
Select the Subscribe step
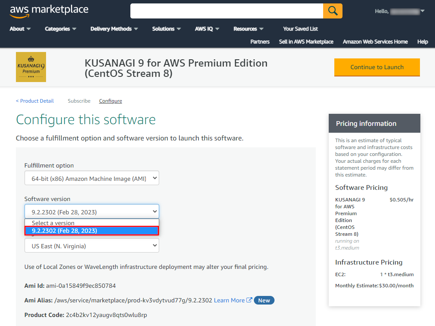click(x=79, y=101)
